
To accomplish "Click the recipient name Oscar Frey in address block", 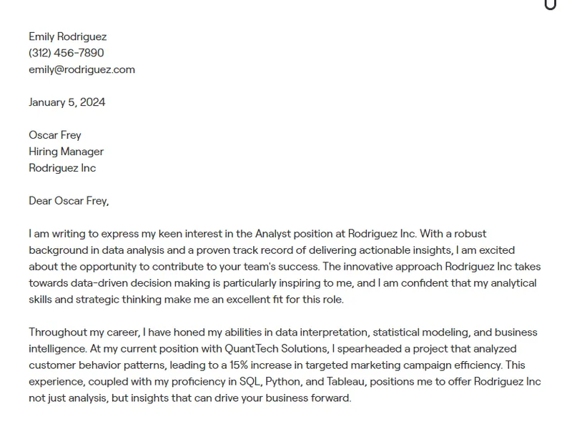I will click(x=54, y=135).
